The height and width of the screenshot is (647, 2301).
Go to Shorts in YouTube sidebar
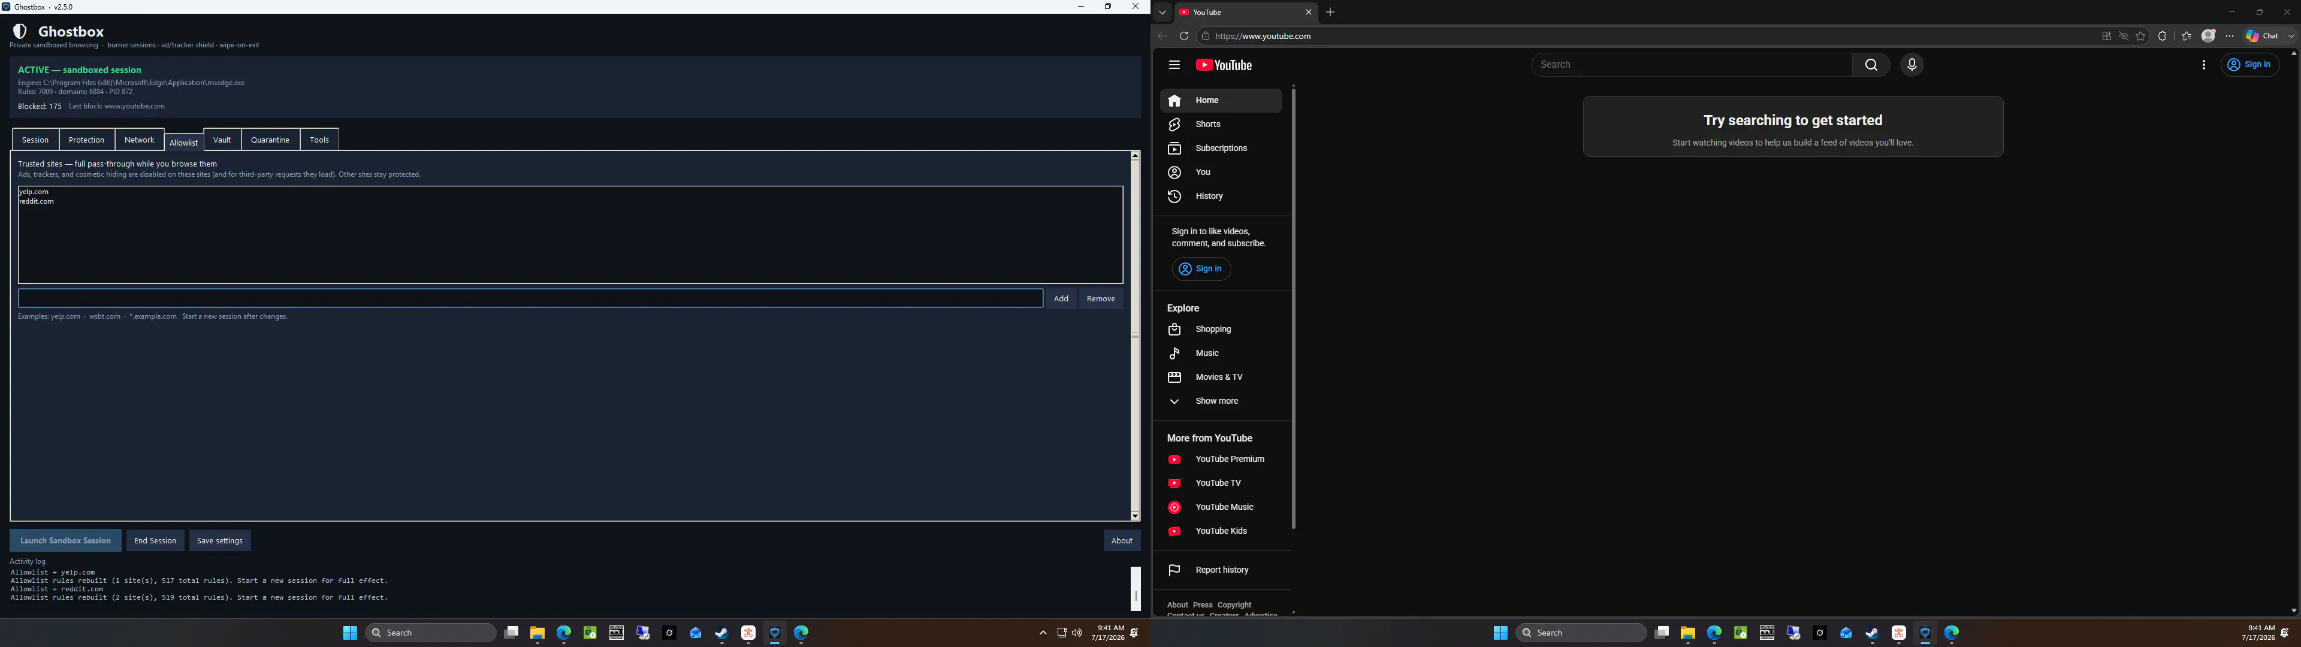pos(1220,124)
